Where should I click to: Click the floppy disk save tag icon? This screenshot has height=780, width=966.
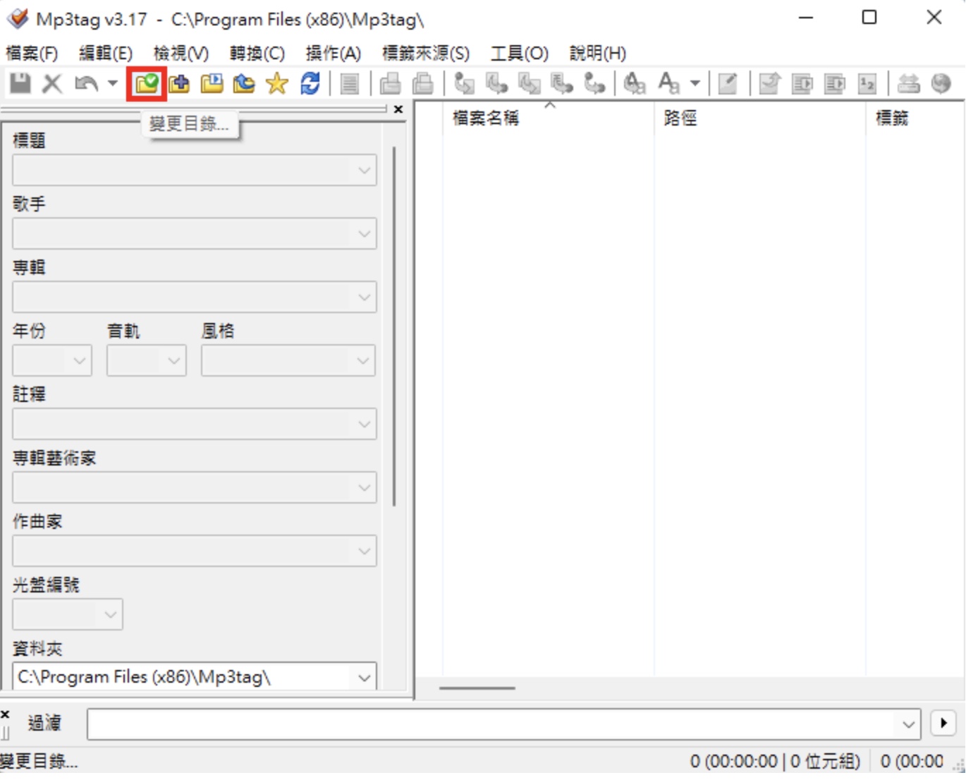[x=20, y=84]
